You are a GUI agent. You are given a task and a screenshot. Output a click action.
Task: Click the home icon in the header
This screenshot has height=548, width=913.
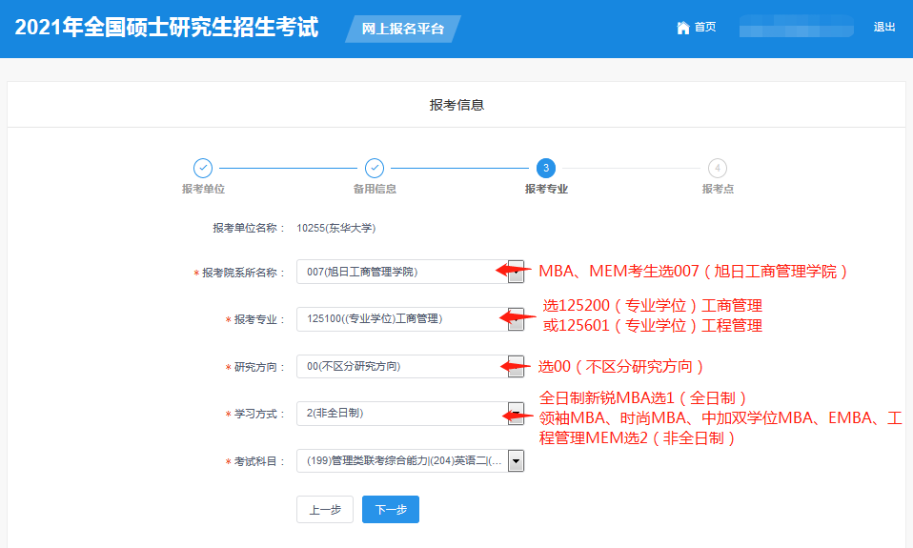pos(682,28)
